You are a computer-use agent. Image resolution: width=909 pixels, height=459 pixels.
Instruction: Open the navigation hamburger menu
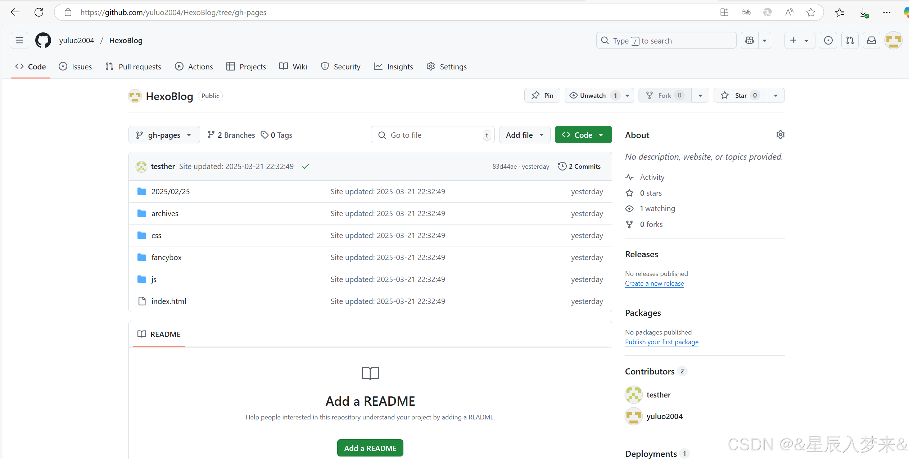(19, 40)
